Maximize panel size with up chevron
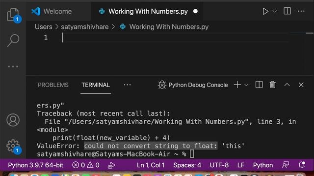Screen dimensions: 314x176 [287, 85]
